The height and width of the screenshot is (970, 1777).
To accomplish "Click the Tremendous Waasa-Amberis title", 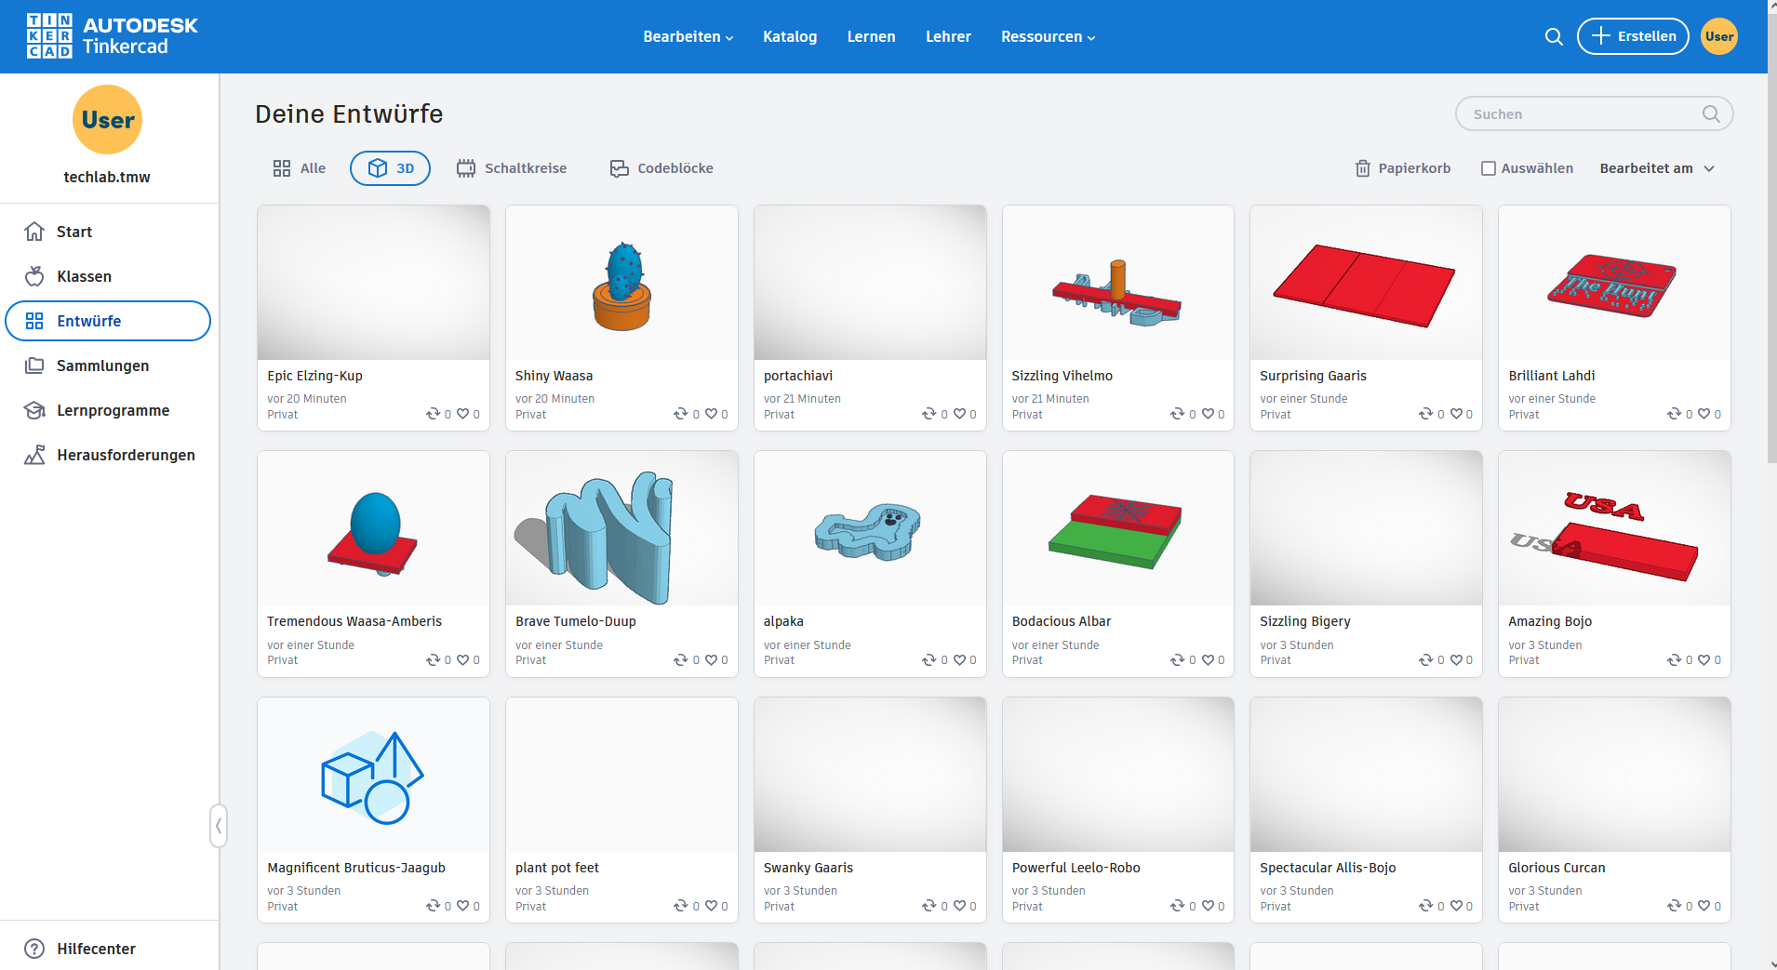I will (x=354, y=621).
